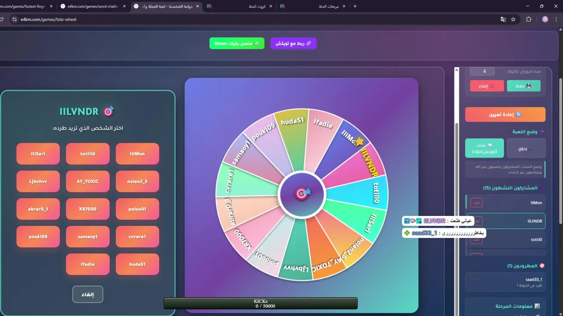Click the cyan totiii0 wheel segment
Screen dimensions: 563x316
tap(361, 193)
